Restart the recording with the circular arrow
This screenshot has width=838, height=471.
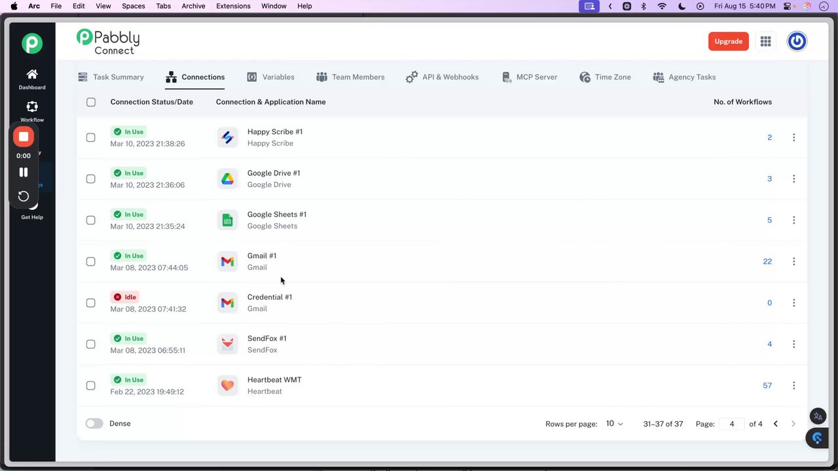point(24,196)
